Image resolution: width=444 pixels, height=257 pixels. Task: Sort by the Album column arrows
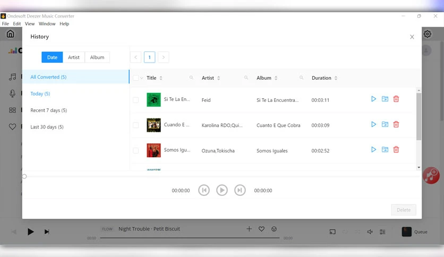tap(276, 78)
